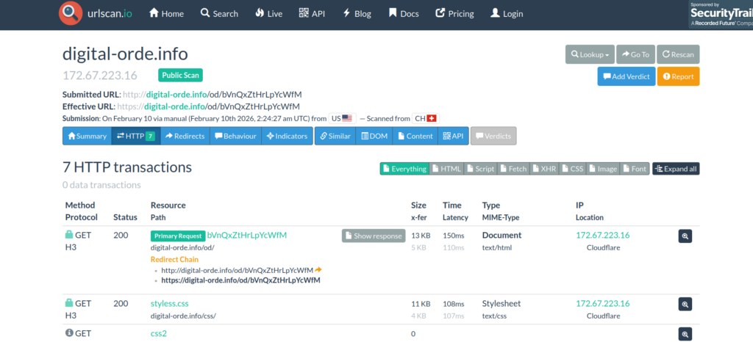
Task: Open the DOM tab
Action: 374,136
